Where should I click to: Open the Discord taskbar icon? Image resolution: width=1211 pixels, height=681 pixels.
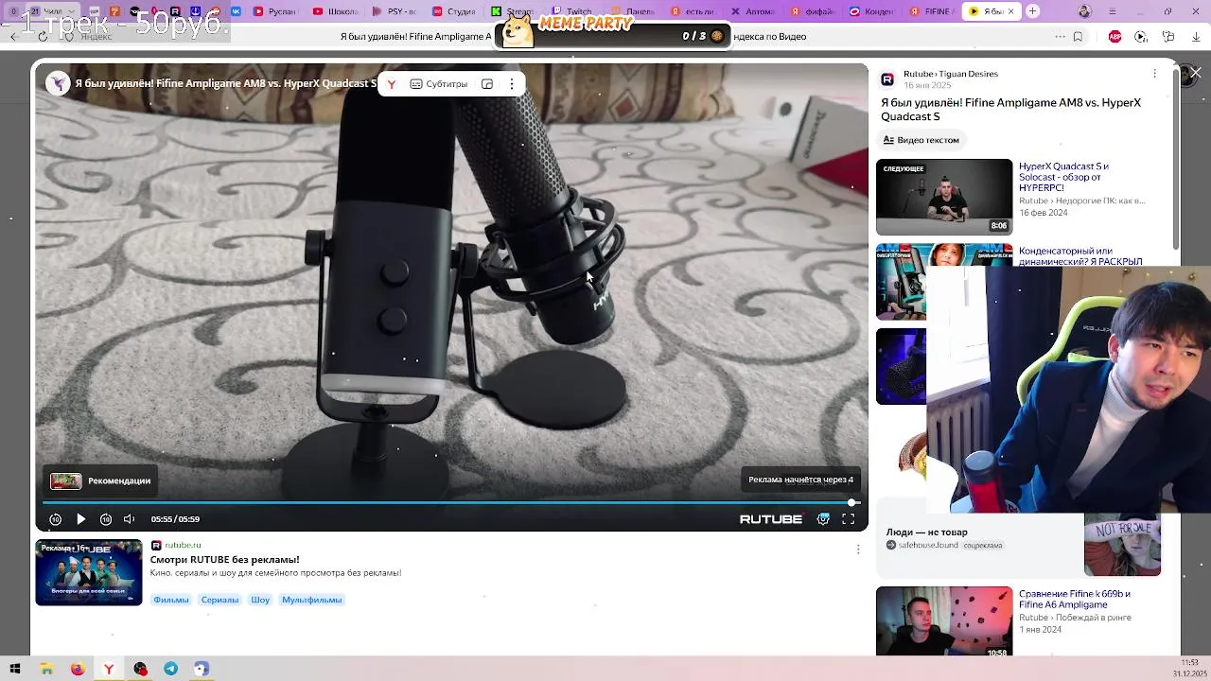202,669
